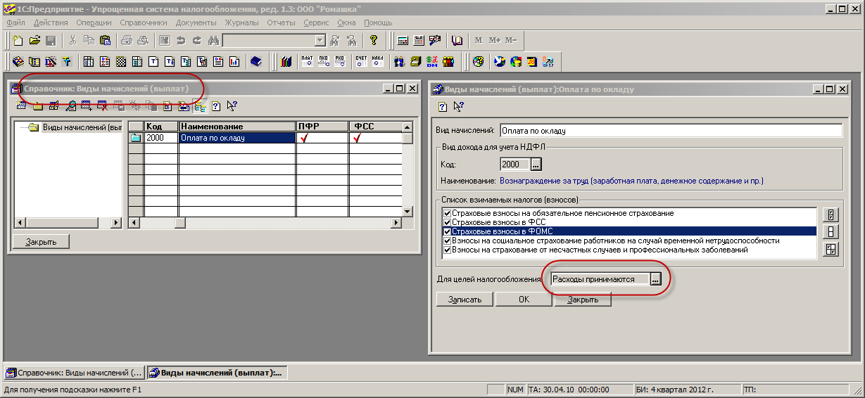Open the Справочники menu

pyautogui.click(x=144, y=23)
